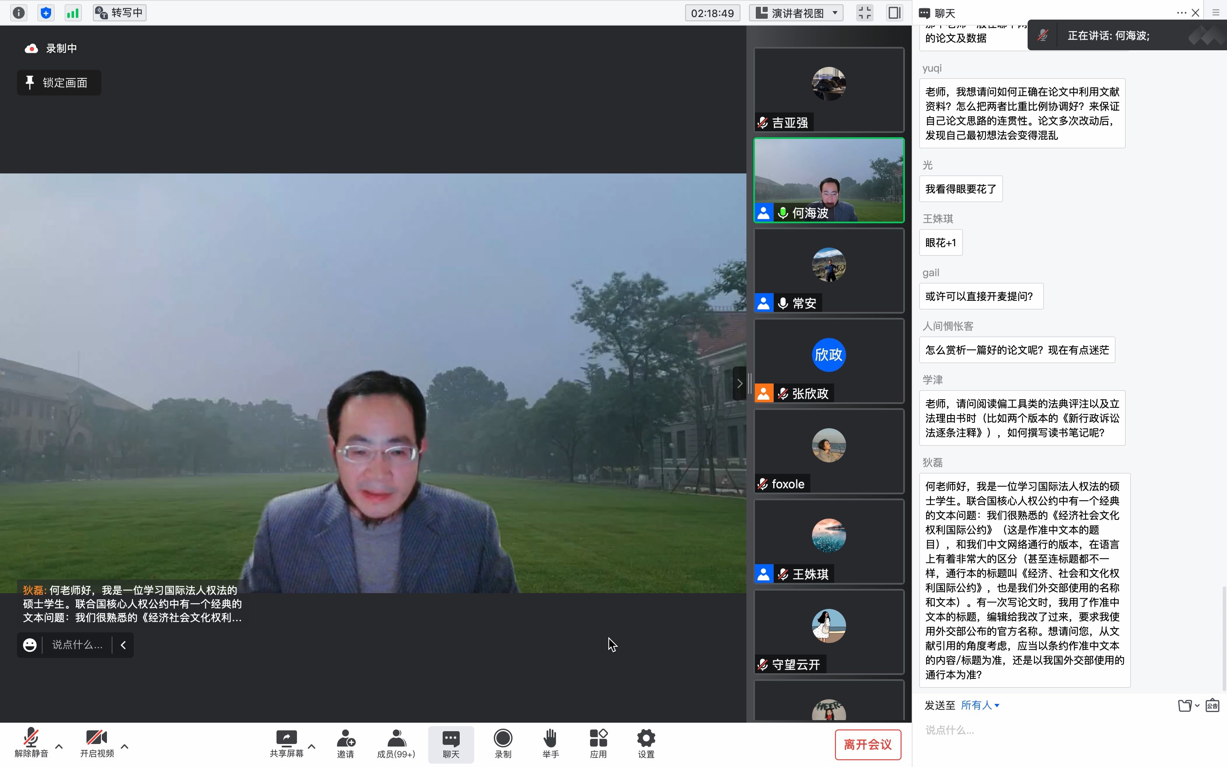Click the 说点什么 floating chat input
Image resolution: width=1227 pixels, height=767 pixels.
tap(78, 645)
